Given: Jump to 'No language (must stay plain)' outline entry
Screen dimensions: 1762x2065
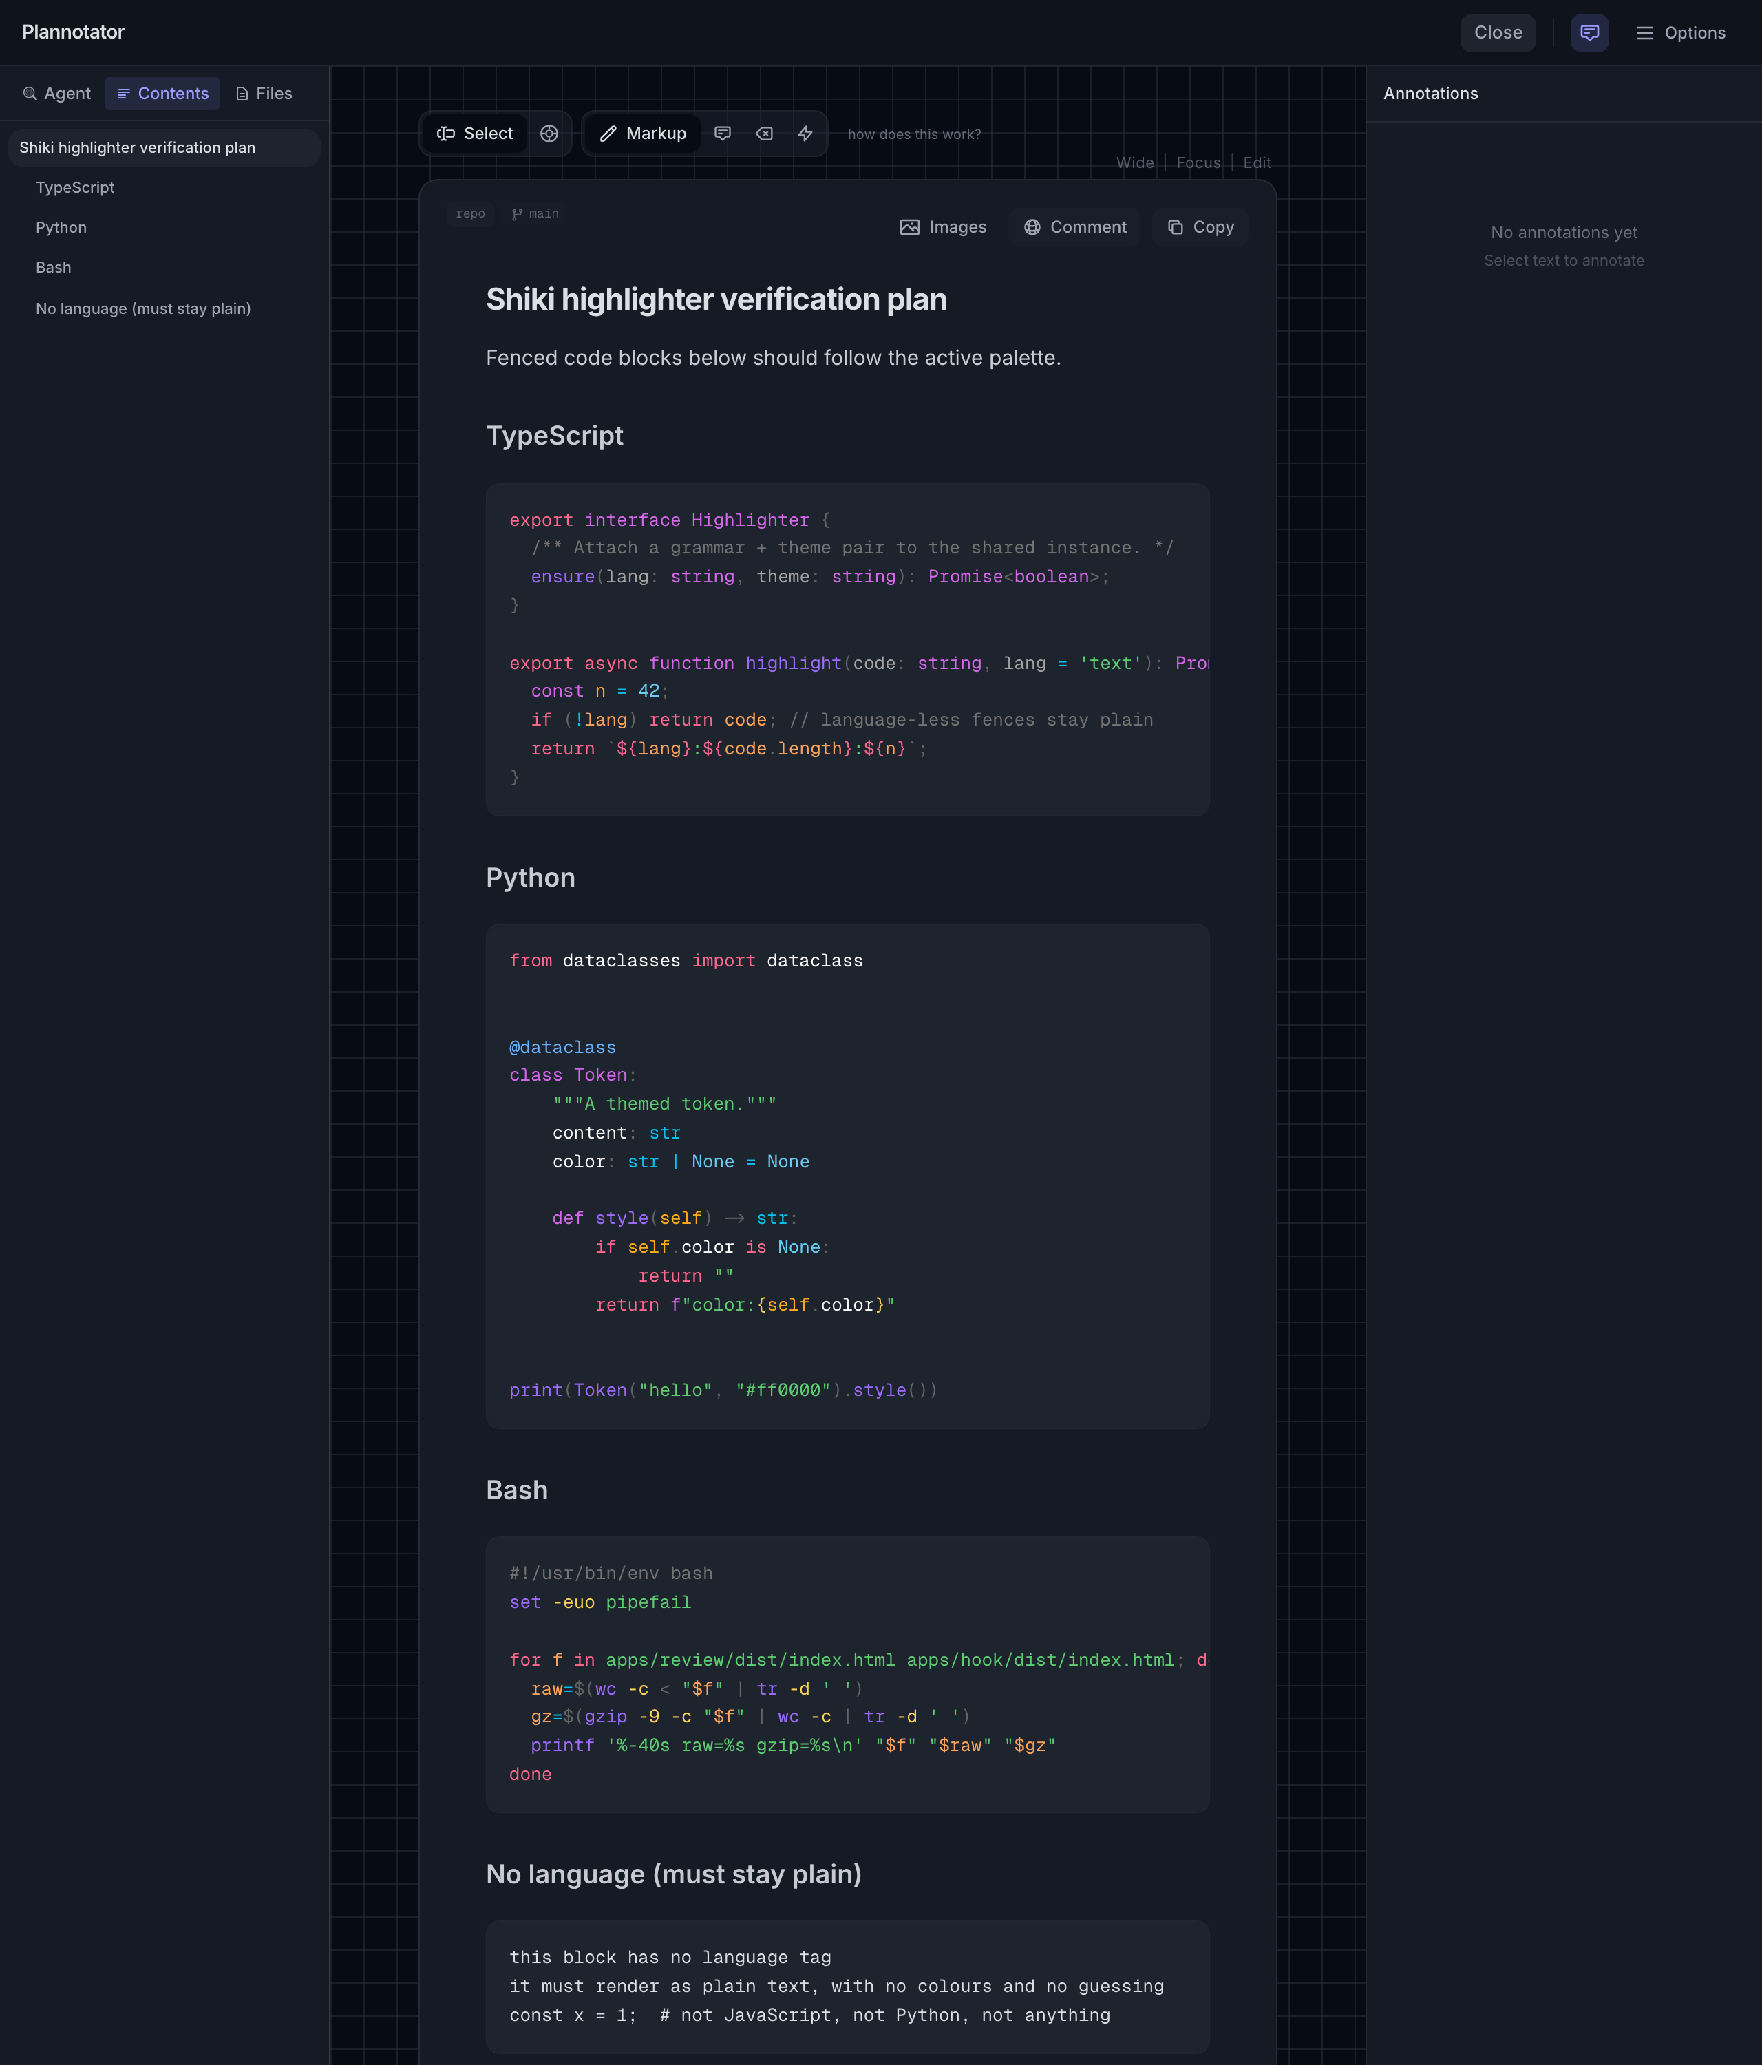Looking at the screenshot, I should pos(142,309).
